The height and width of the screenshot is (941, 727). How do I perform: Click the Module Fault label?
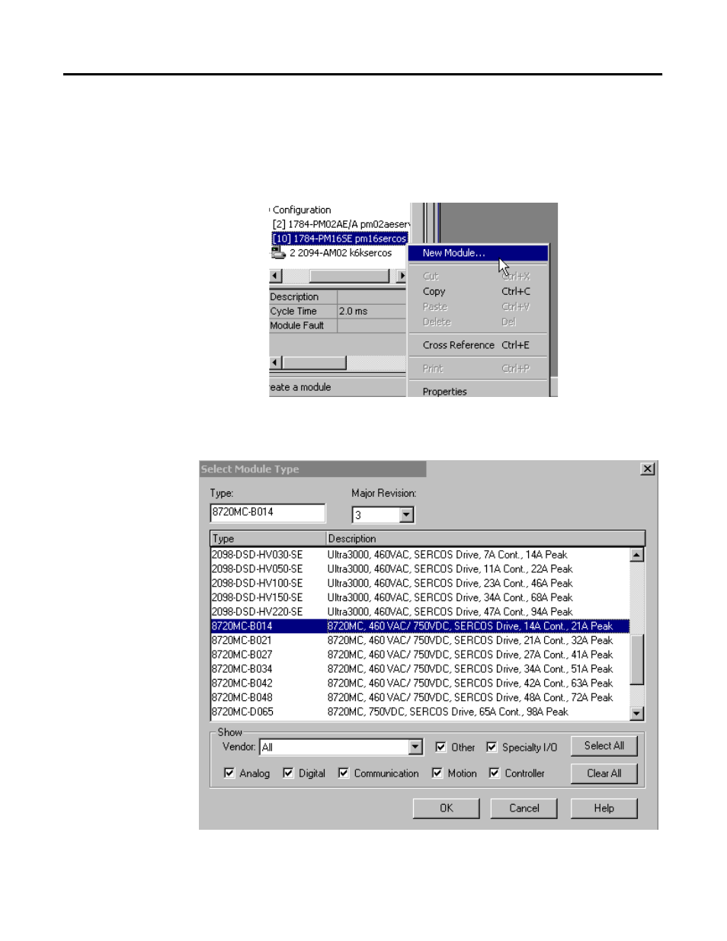pyautogui.click(x=297, y=325)
